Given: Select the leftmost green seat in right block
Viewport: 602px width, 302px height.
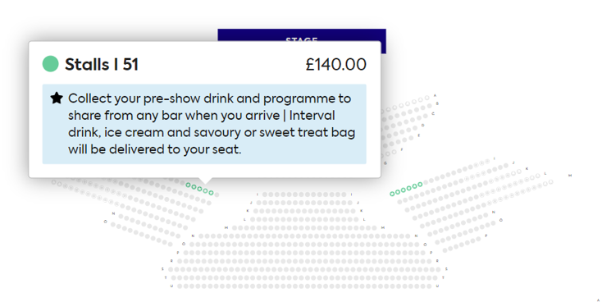Looking at the screenshot, I should 392,194.
